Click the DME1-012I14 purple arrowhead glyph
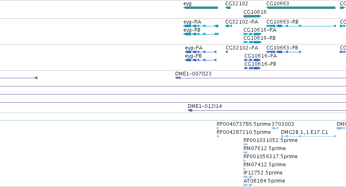 coord(190,110)
